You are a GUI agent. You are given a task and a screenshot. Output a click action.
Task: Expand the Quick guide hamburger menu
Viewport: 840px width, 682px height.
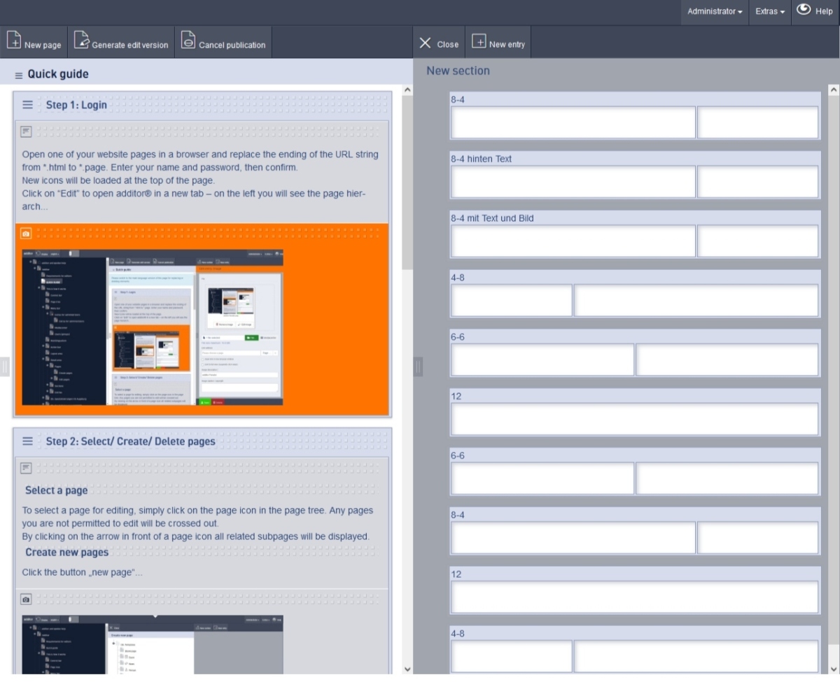tap(19, 75)
